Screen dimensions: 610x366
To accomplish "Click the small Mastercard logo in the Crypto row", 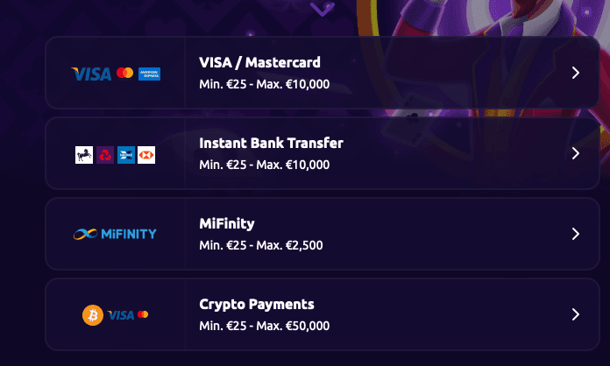I will (x=143, y=314).
